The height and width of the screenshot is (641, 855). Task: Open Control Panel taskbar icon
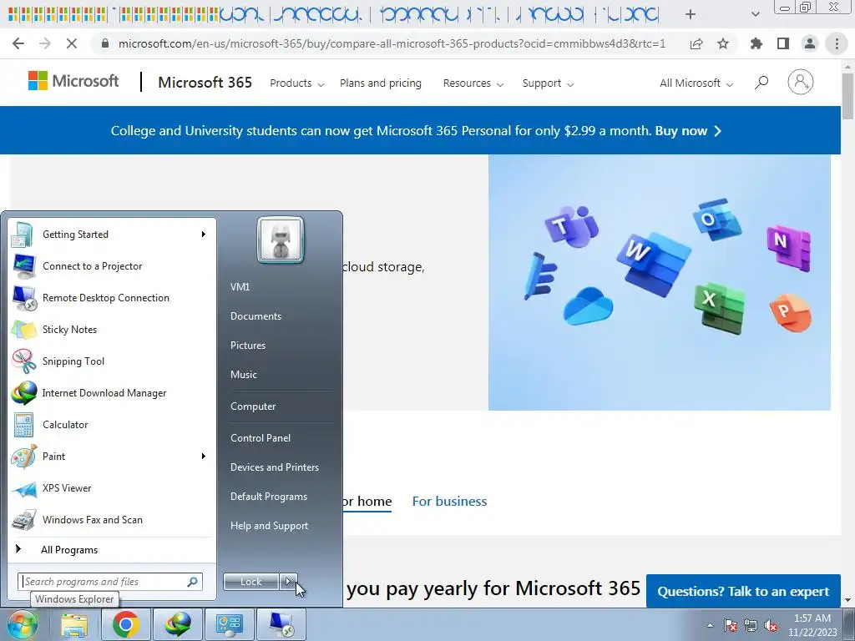pyautogui.click(x=230, y=624)
